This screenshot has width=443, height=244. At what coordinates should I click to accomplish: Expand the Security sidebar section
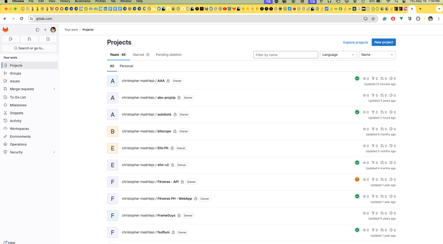[x=54, y=152]
